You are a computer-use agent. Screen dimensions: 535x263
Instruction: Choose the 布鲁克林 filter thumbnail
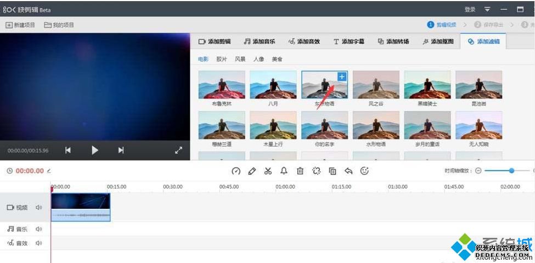tap(222, 85)
